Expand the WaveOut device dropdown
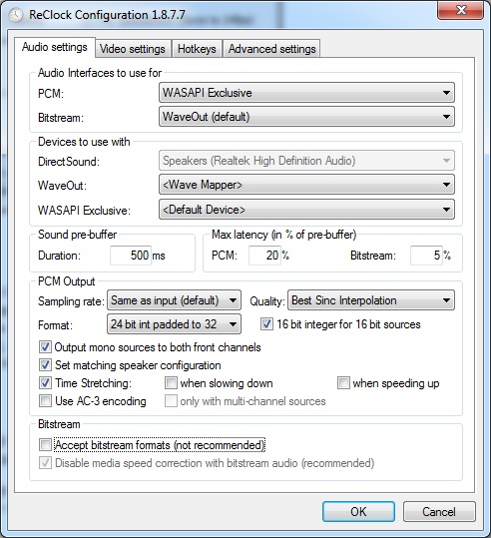This screenshot has width=491, height=538. click(306, 185)
